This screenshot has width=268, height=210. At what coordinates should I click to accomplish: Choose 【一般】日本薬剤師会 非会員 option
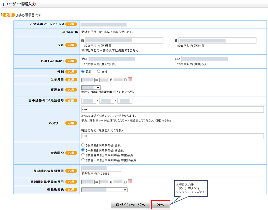click(83, 150)
